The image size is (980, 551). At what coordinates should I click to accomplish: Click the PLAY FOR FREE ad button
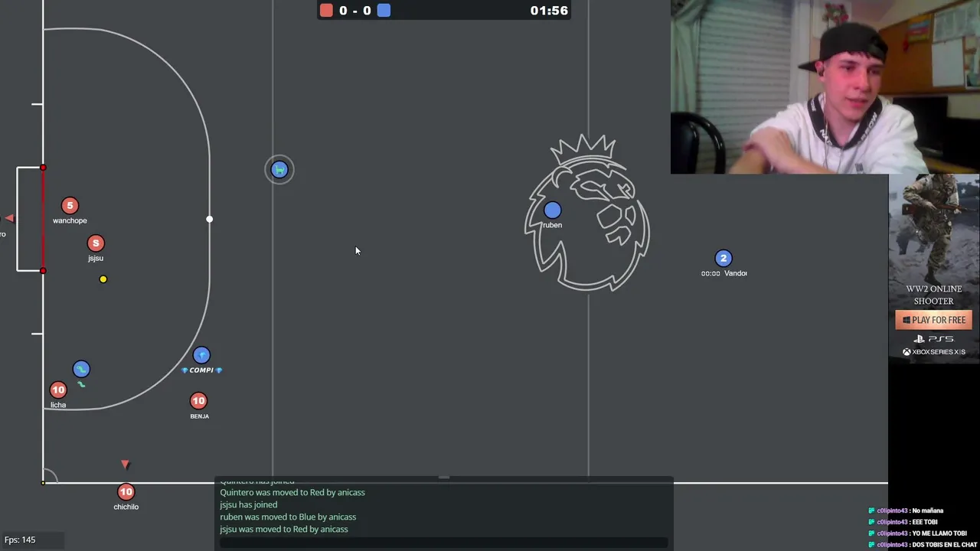coord(934,320)
